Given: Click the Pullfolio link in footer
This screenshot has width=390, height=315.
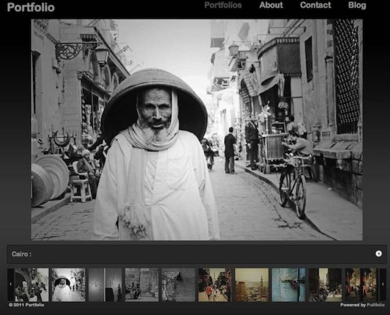Looking at the screenshot, I should coord(375,305).
